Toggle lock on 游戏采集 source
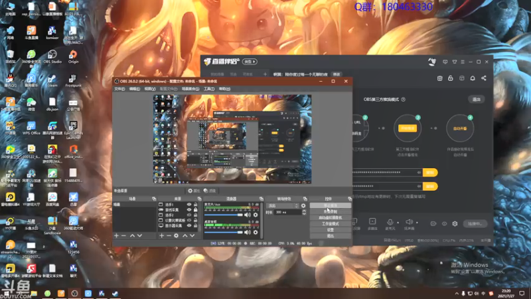 195,210
